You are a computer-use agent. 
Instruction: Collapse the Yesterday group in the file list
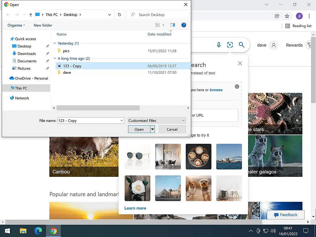(55, 43)
